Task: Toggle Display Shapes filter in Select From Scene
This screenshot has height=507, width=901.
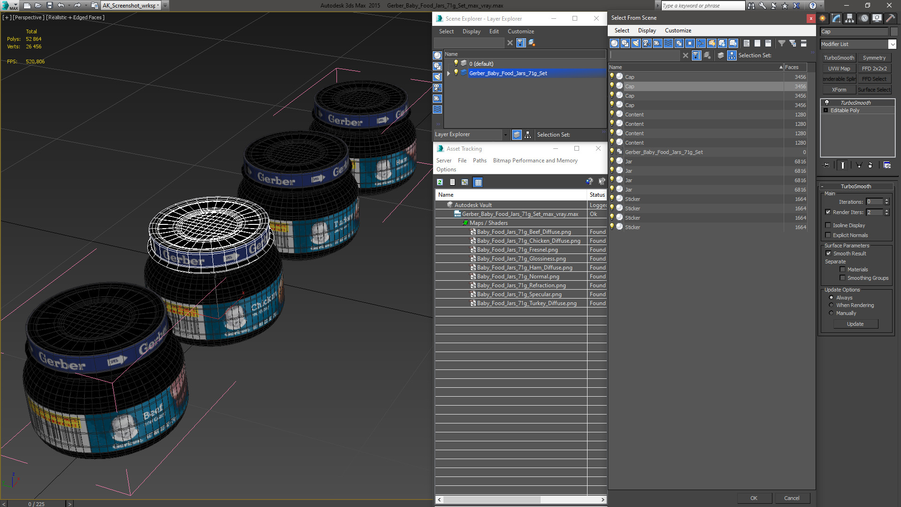Action: tap(625, 43)
